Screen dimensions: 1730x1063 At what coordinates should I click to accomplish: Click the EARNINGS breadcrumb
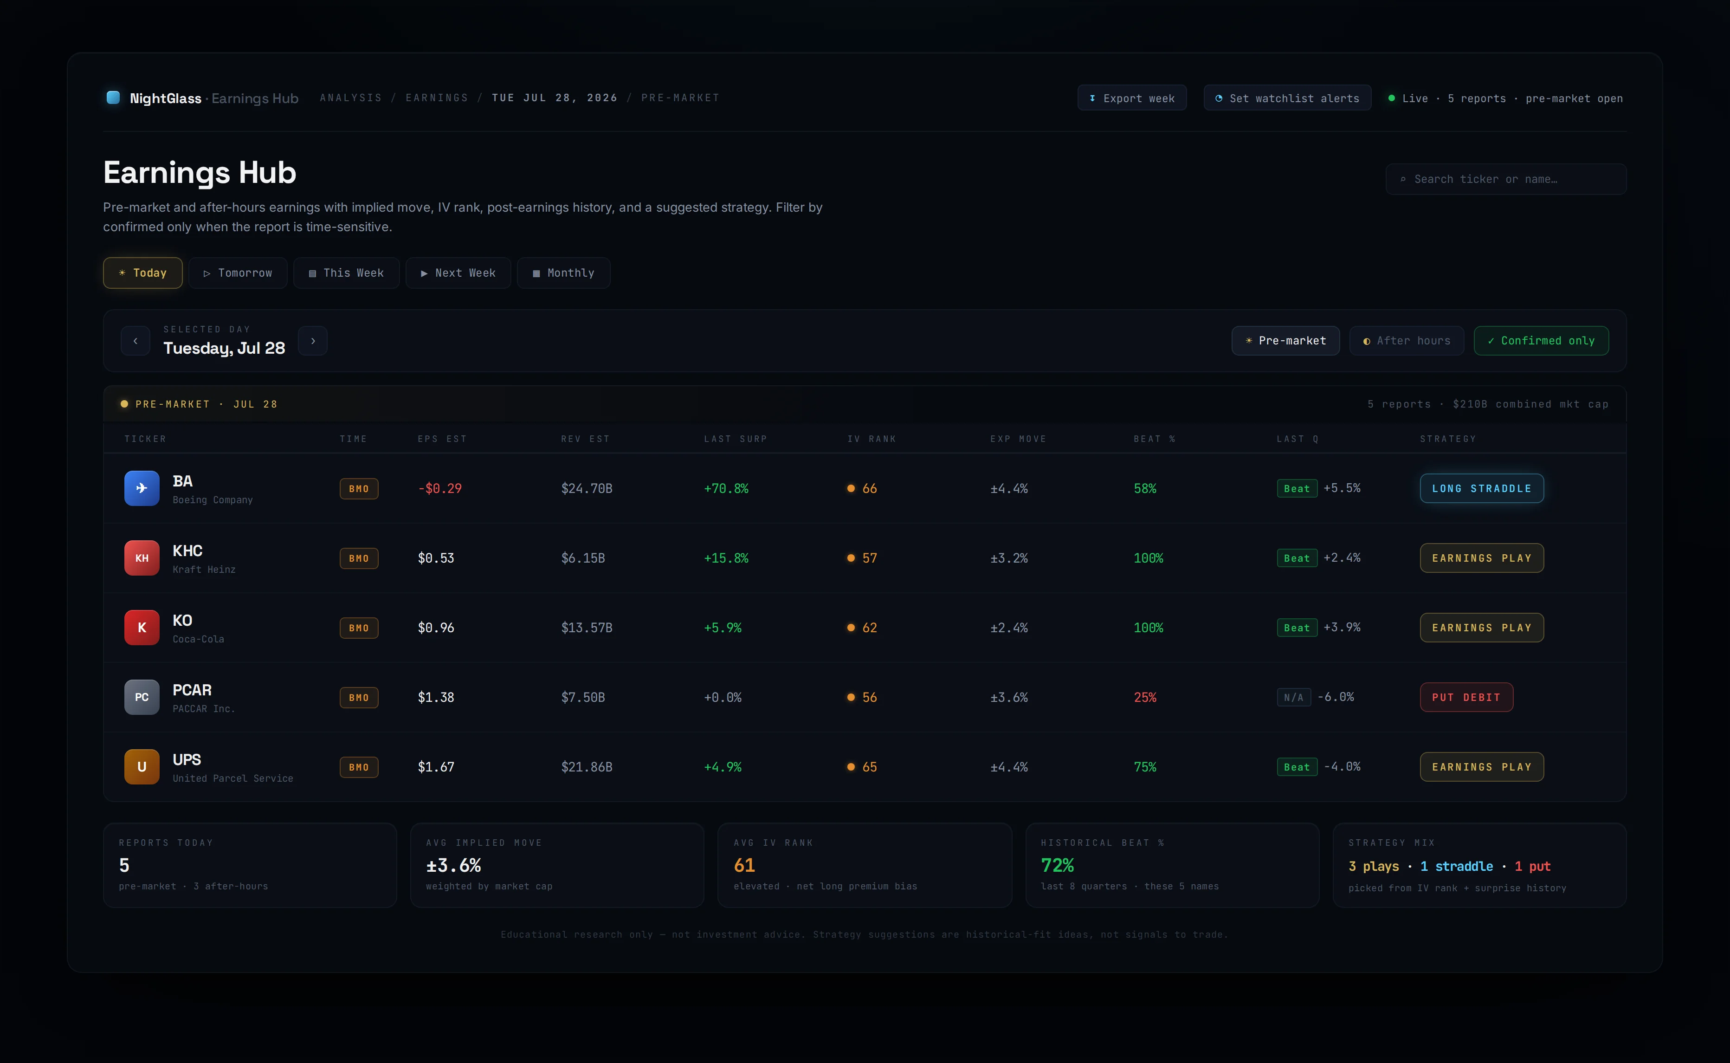pyautogui.click(x=436, y=98)
